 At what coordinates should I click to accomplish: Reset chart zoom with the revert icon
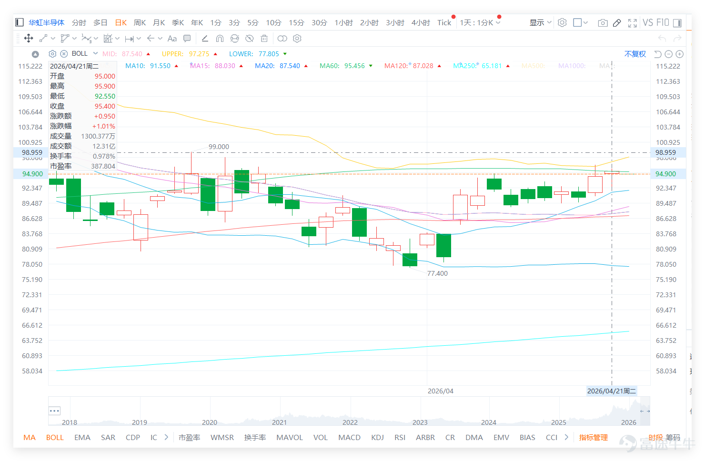click(x=658, y=54)
